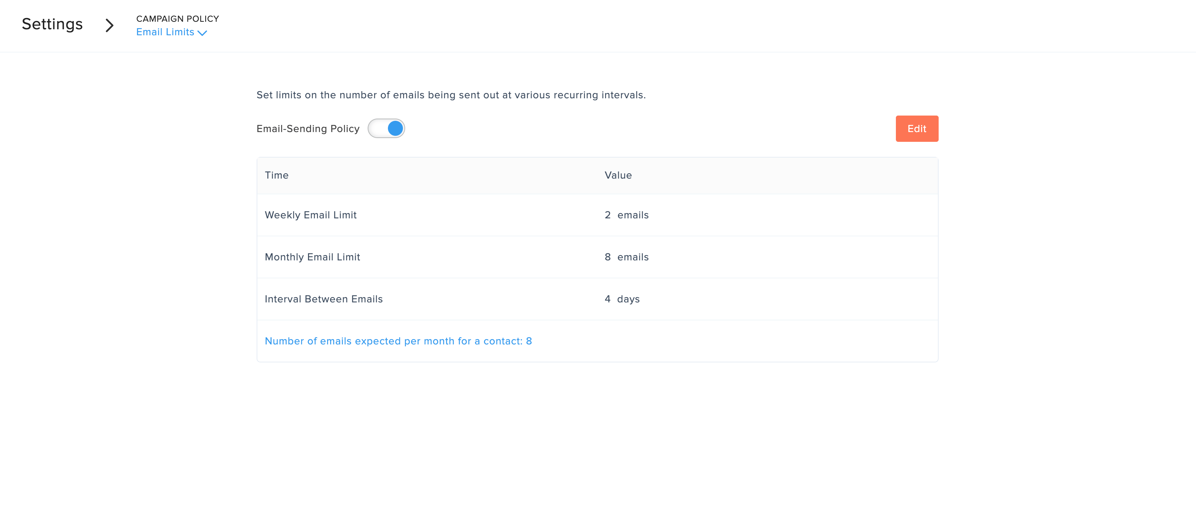Click the CAMPAIGN POLICY breadcrumb label
1196x520 pixels.
pyautogui.click(x=177, y=19)
